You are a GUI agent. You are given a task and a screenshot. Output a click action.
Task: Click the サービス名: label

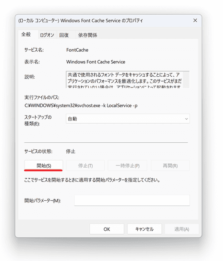[x=34, y=50]
